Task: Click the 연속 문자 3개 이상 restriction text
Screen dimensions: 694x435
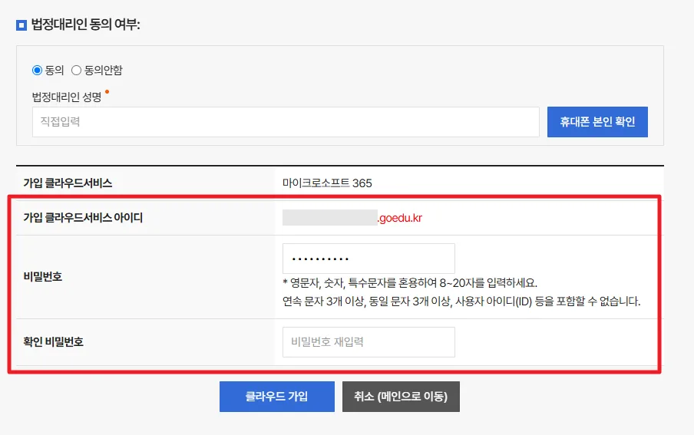Action: (x=461, y=302)
